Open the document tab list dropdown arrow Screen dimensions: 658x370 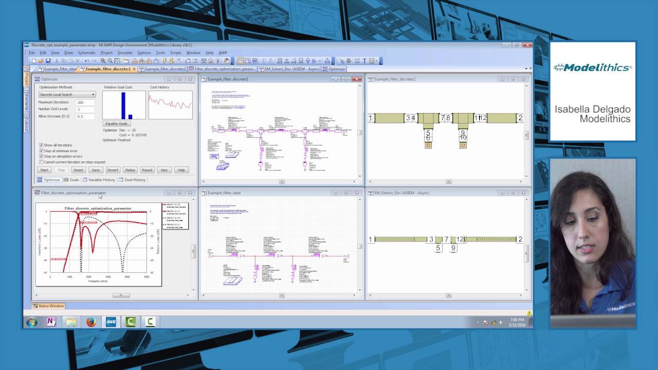tap(525, 68)
